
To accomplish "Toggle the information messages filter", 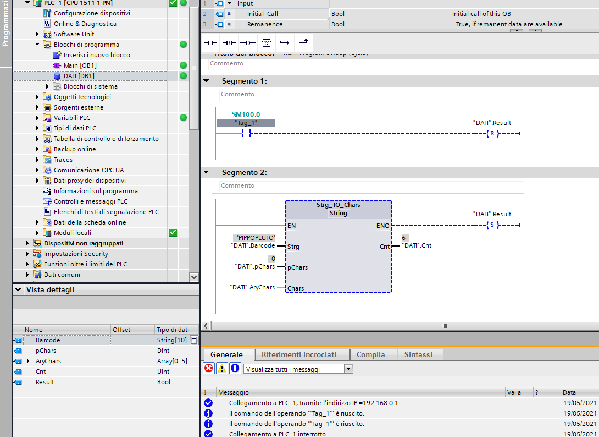I will (235, 369).
